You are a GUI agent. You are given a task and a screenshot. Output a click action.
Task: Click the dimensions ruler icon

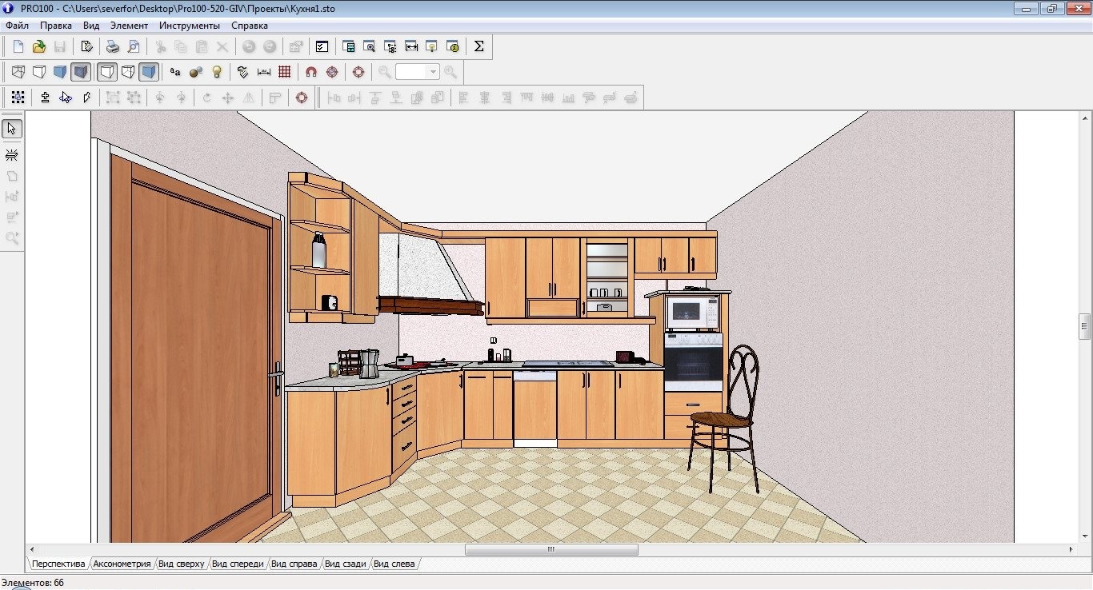[264, 72]
